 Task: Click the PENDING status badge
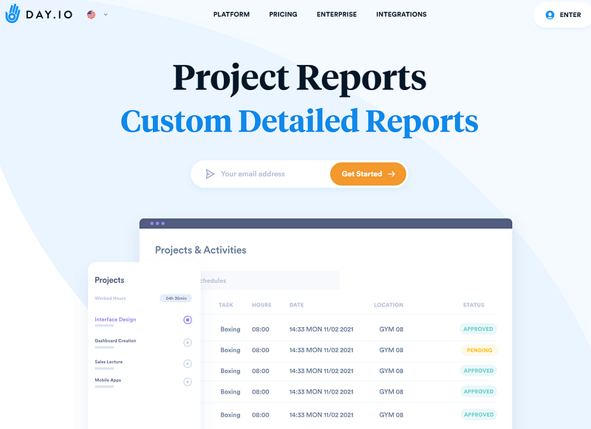[x=479, y=350]
